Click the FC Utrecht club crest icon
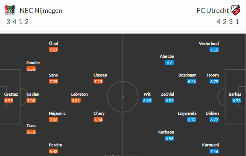Viewport: 246px width, 156px height. point(234,10)
